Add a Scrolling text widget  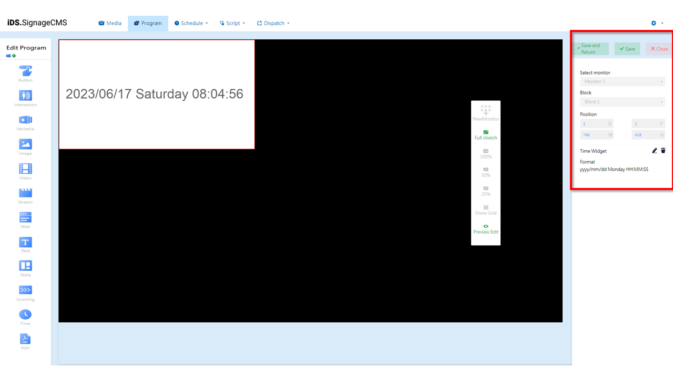(25, 290)
